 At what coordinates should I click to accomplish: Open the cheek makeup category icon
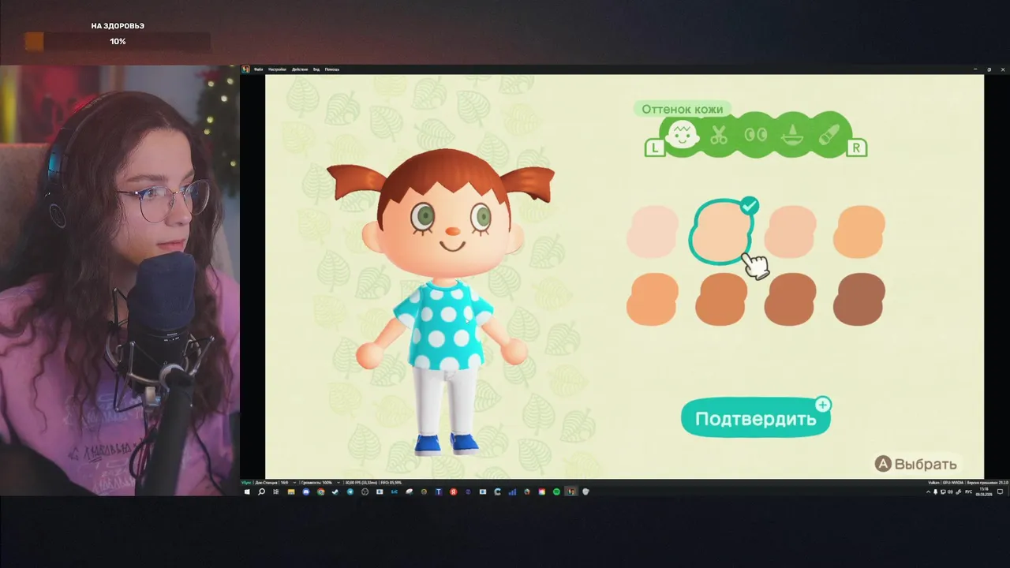click(828, 135)
